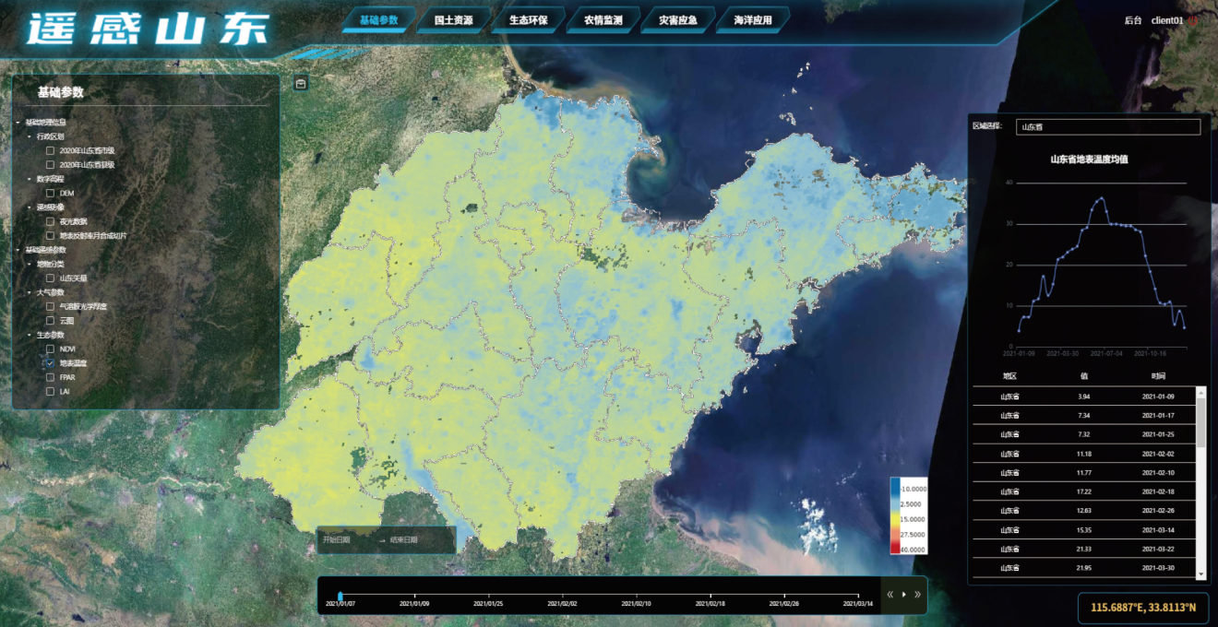Enable the NDVI layer checkbox
The height and width of the screenshot is (627, 1218).
[x=51, y=349]
